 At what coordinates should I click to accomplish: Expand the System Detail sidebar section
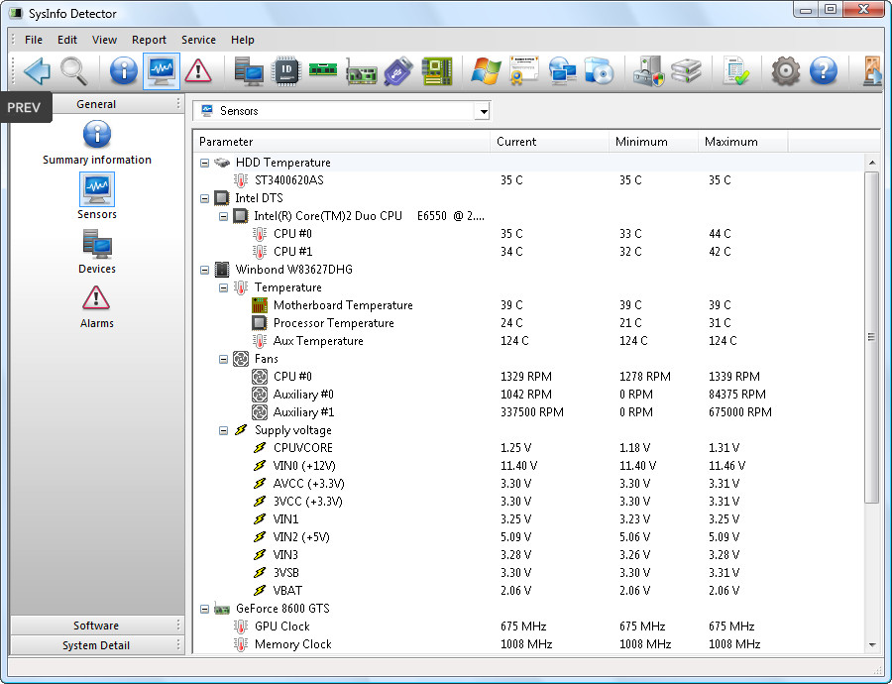96,645
